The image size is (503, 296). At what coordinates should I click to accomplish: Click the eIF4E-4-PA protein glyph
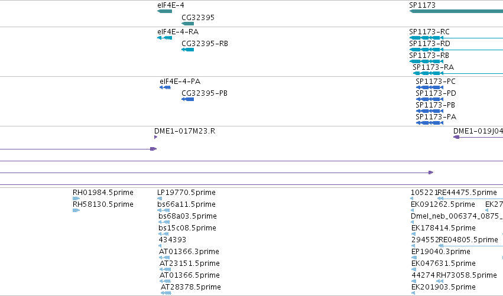click(165, 87)
